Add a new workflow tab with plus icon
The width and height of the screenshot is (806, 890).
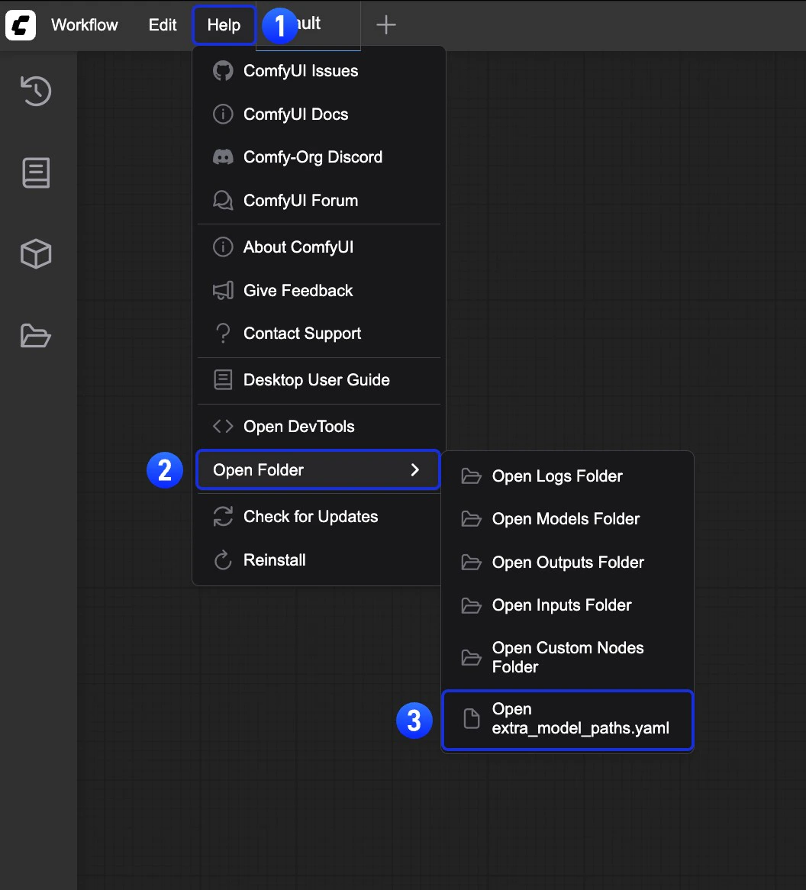pos(386,24)
